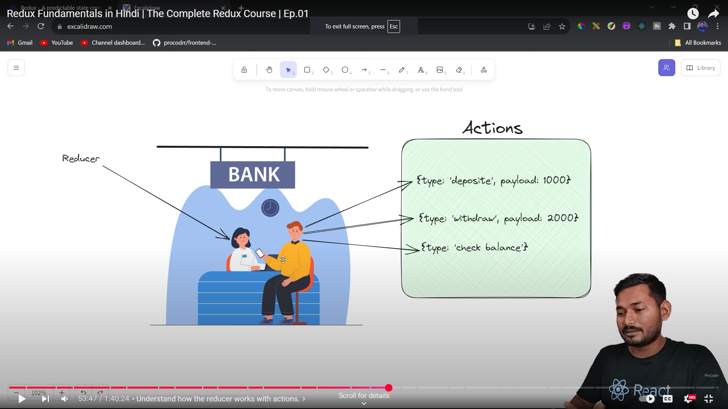The height and width of the screenshot is (409, 728).
Task: Expand the chapter title chevron
Action: [304, 399]
